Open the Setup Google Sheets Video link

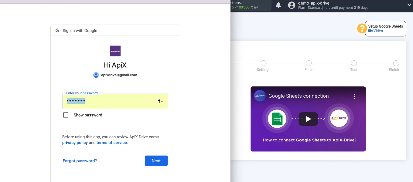pyautogui.click(x=376, y=31)
